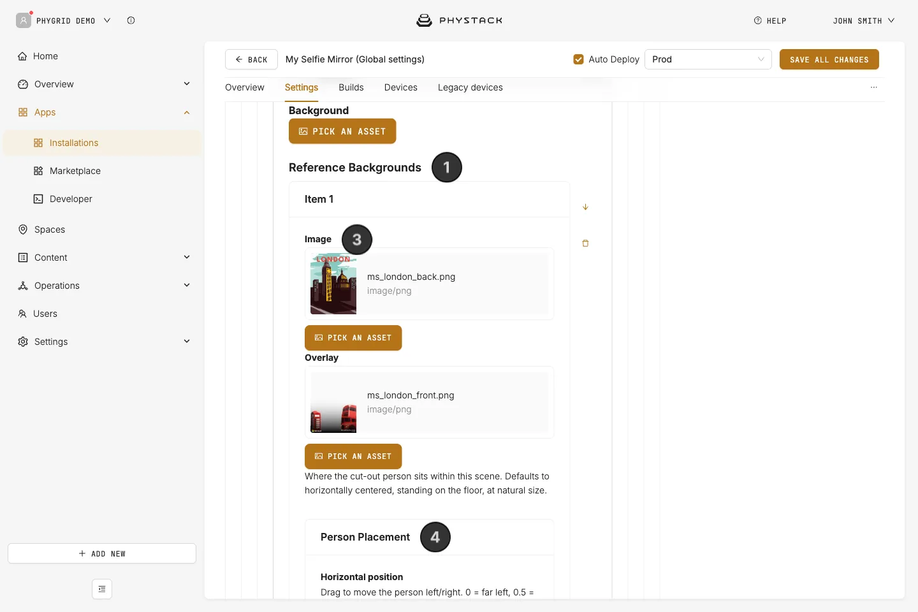This screenshot has width=918, height=612.
Task: Click the Apps grid icon
Action: point(23,112)
